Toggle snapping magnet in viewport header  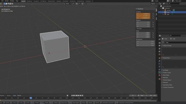pos(77,4)
